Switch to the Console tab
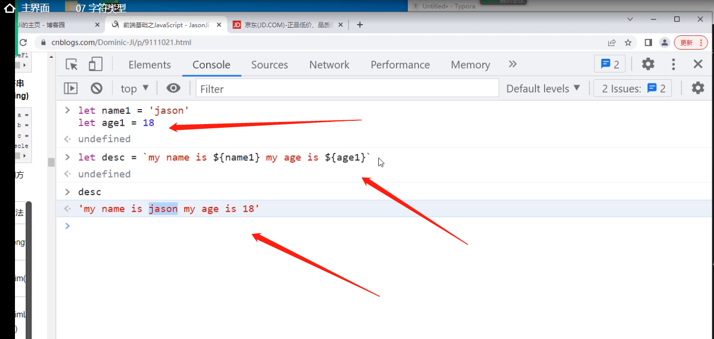714x339 pixels. coord(211,65)
